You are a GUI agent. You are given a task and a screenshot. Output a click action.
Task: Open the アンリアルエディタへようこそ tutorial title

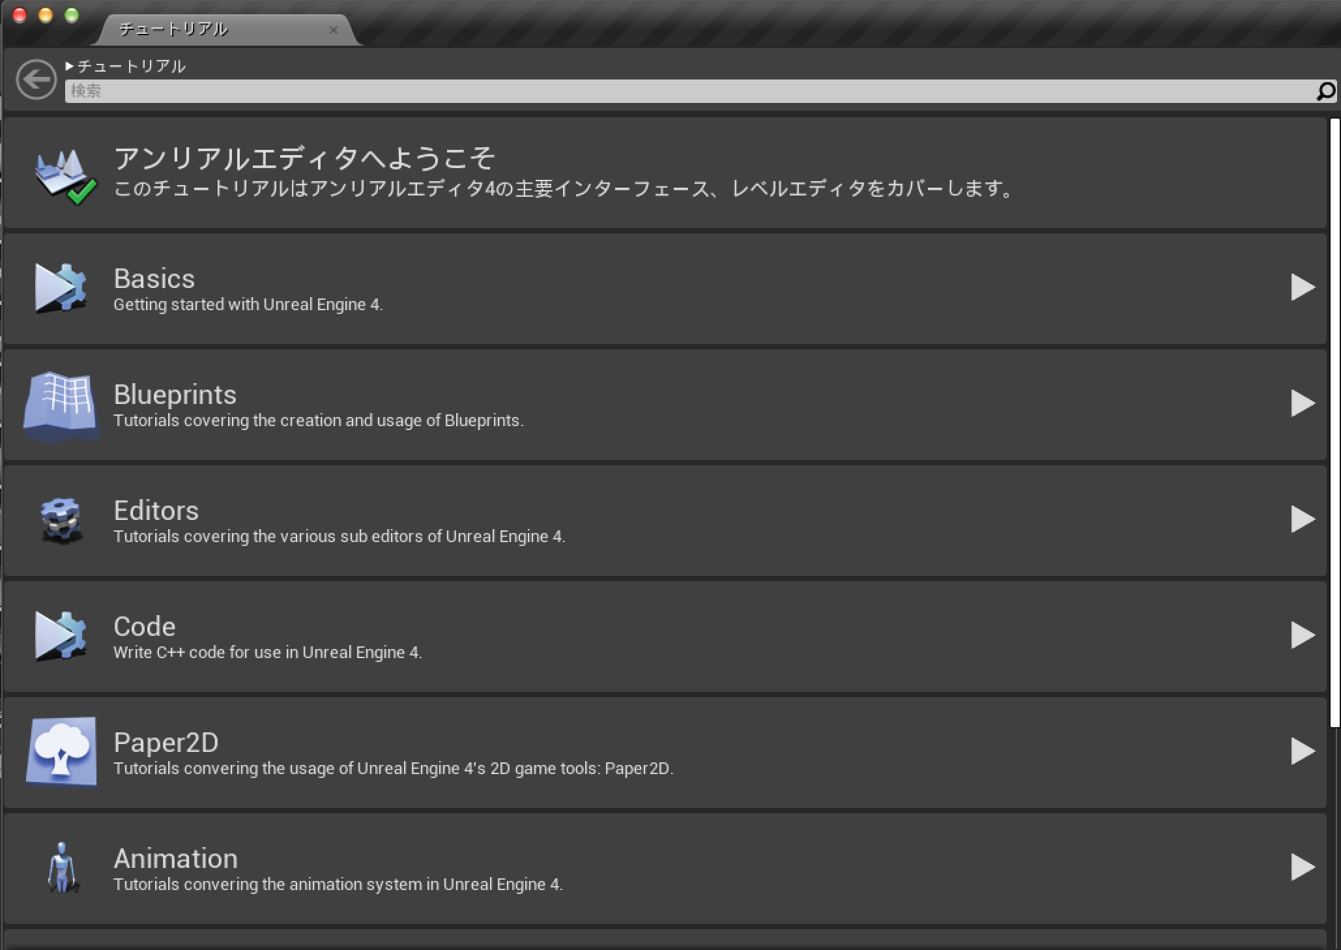[x=304, y=158]
